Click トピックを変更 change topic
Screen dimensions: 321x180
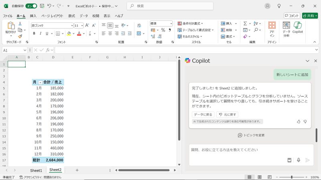[x=251, y=135]
